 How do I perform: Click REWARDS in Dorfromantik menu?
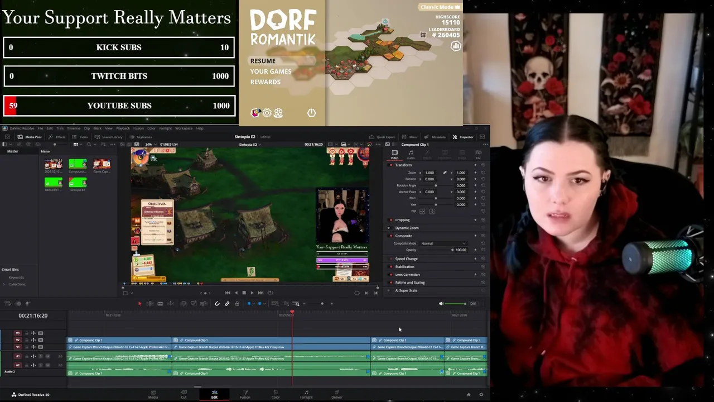[x=266, y=82]
